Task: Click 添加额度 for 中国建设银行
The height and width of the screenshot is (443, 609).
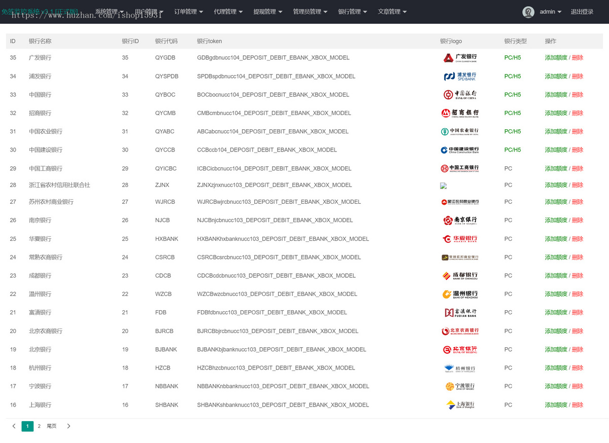Action: (x=556, y=150)
